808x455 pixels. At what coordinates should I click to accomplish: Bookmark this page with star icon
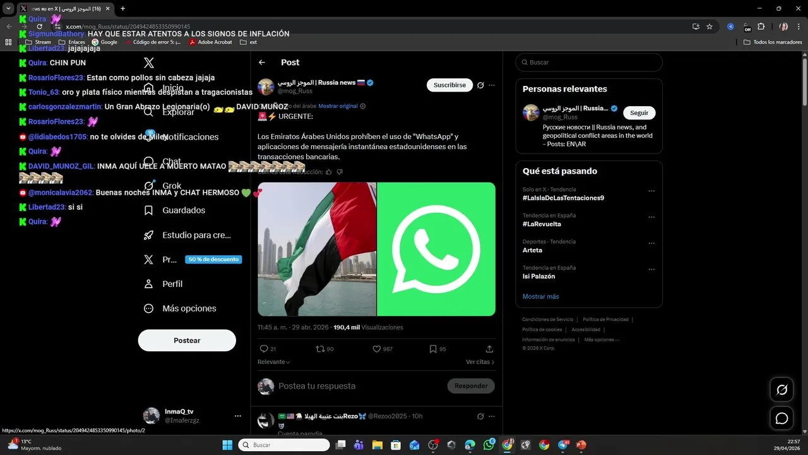click(x=710, y=27)
